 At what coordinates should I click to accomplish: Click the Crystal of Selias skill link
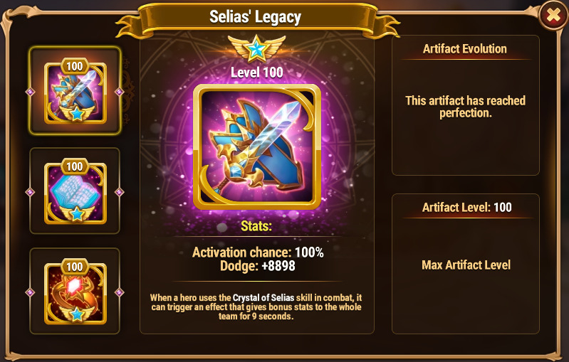[263, 298]
